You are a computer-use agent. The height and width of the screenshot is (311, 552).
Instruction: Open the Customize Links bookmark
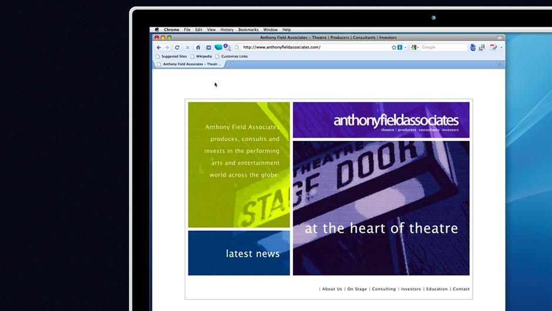[x=231, y=56]
